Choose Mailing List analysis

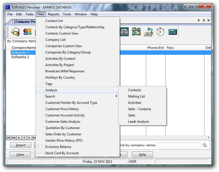pyautogui.click(x=142, y=96)
